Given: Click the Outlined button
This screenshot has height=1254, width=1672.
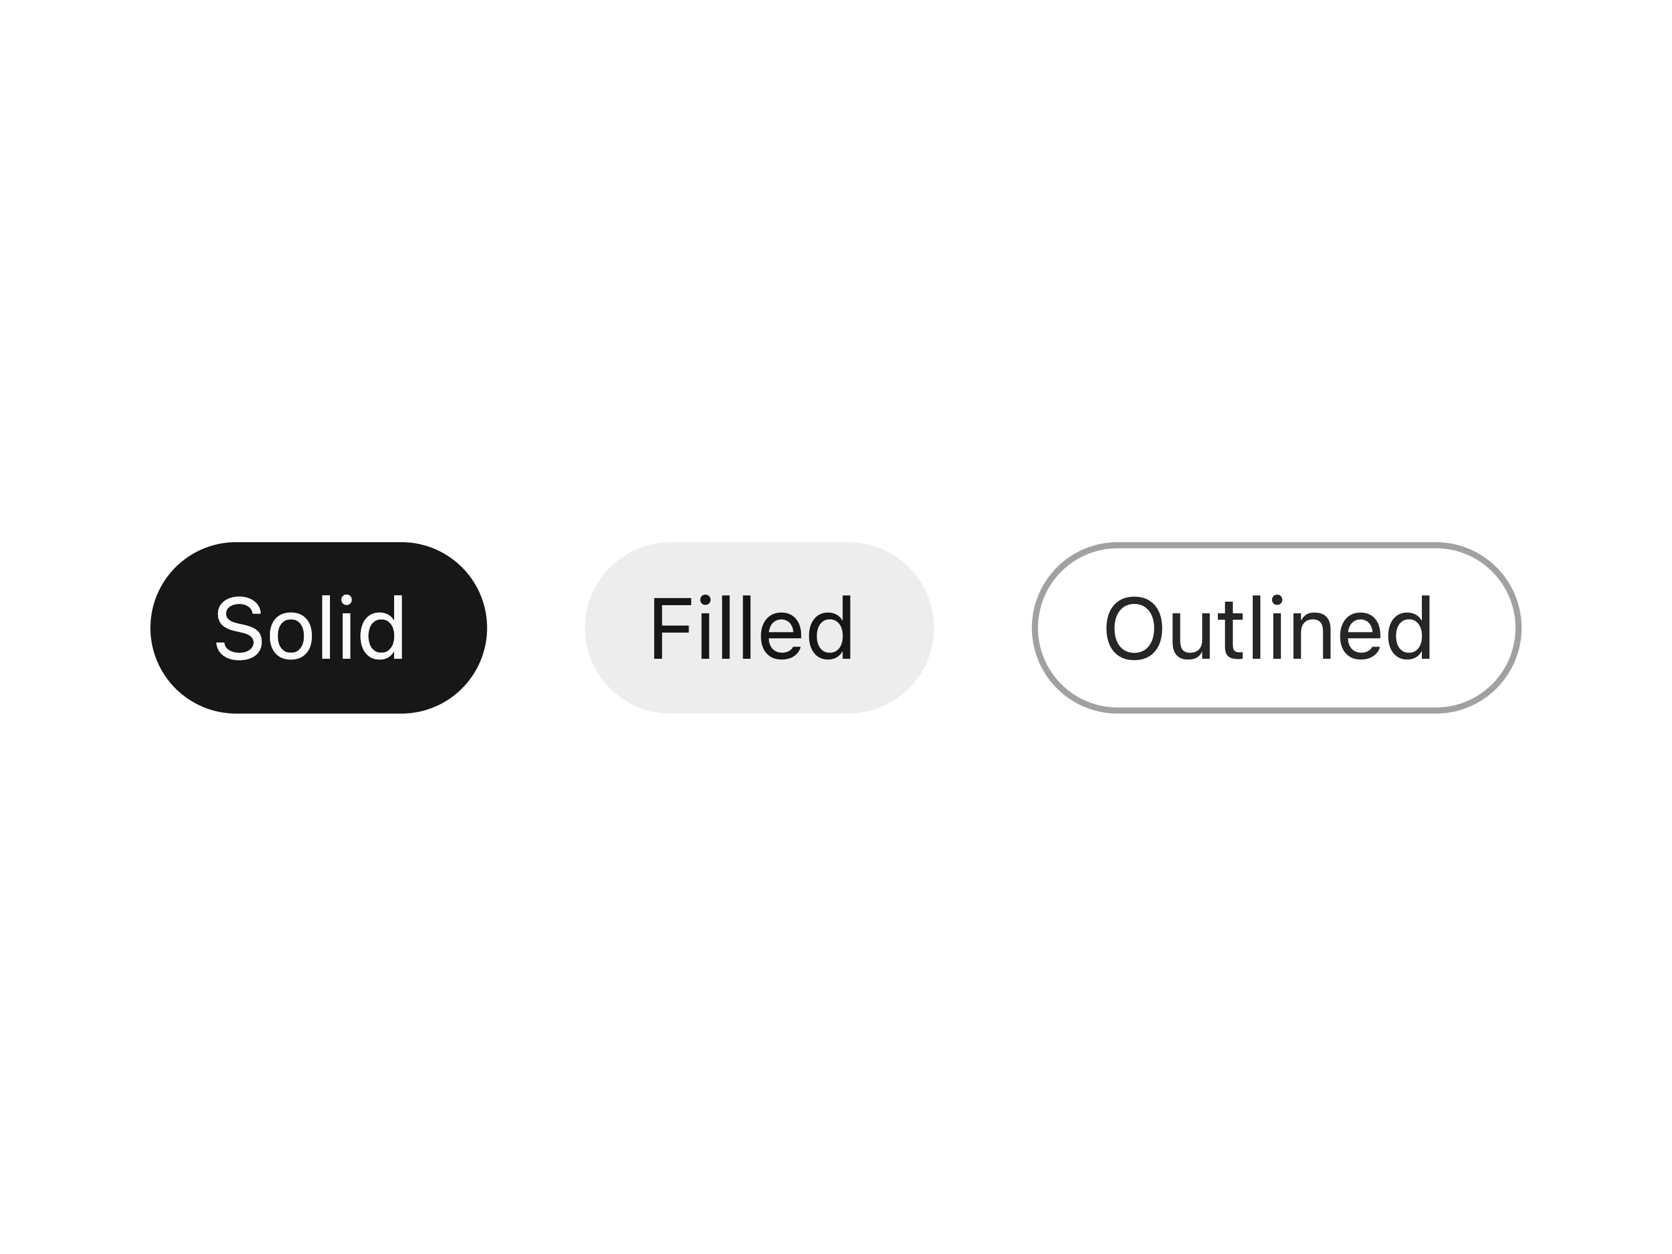Looking at the screenshot, I should click(1277, 627).
